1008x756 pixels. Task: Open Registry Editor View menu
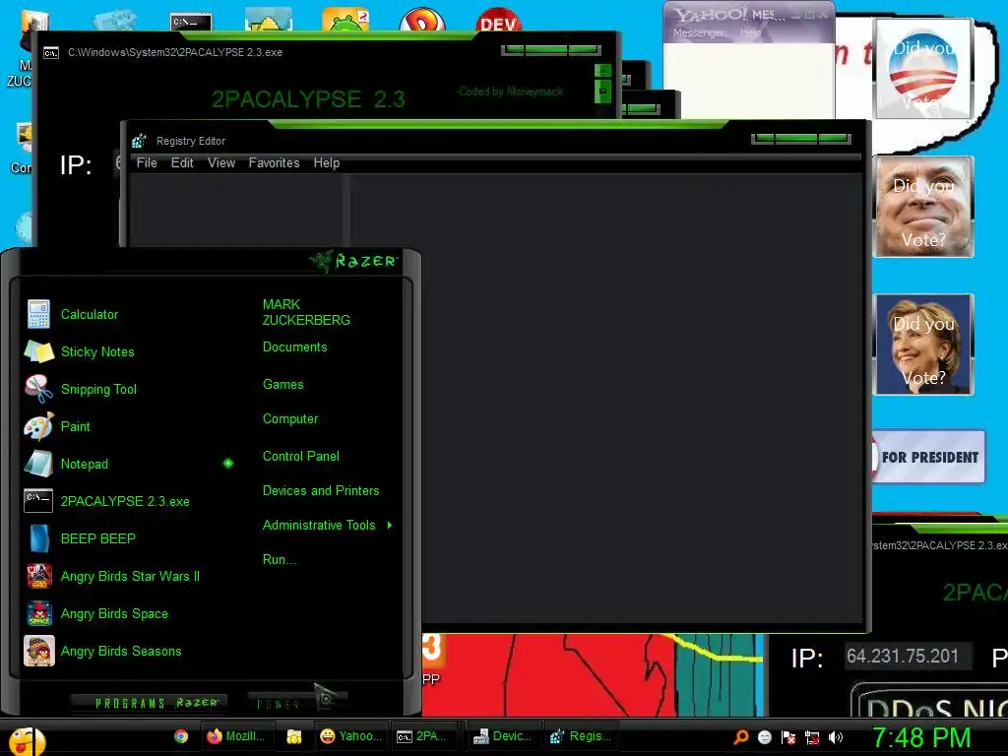[x=221, y=162]
